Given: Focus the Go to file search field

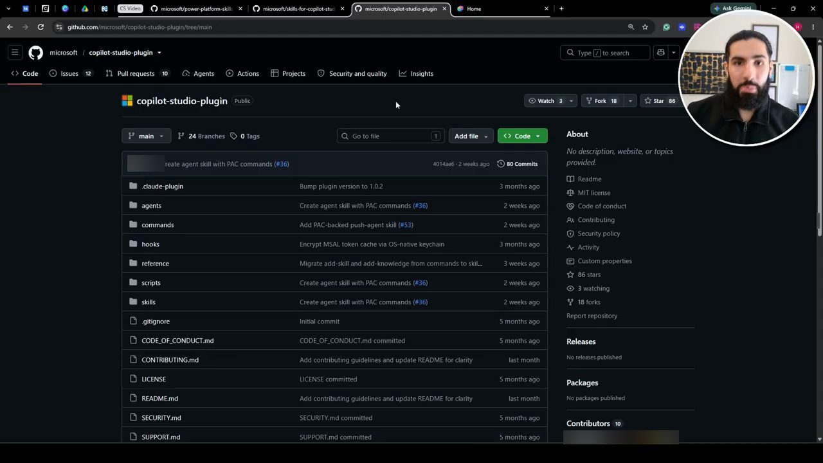Looking at the screenshot, I should tap(390, 136).
